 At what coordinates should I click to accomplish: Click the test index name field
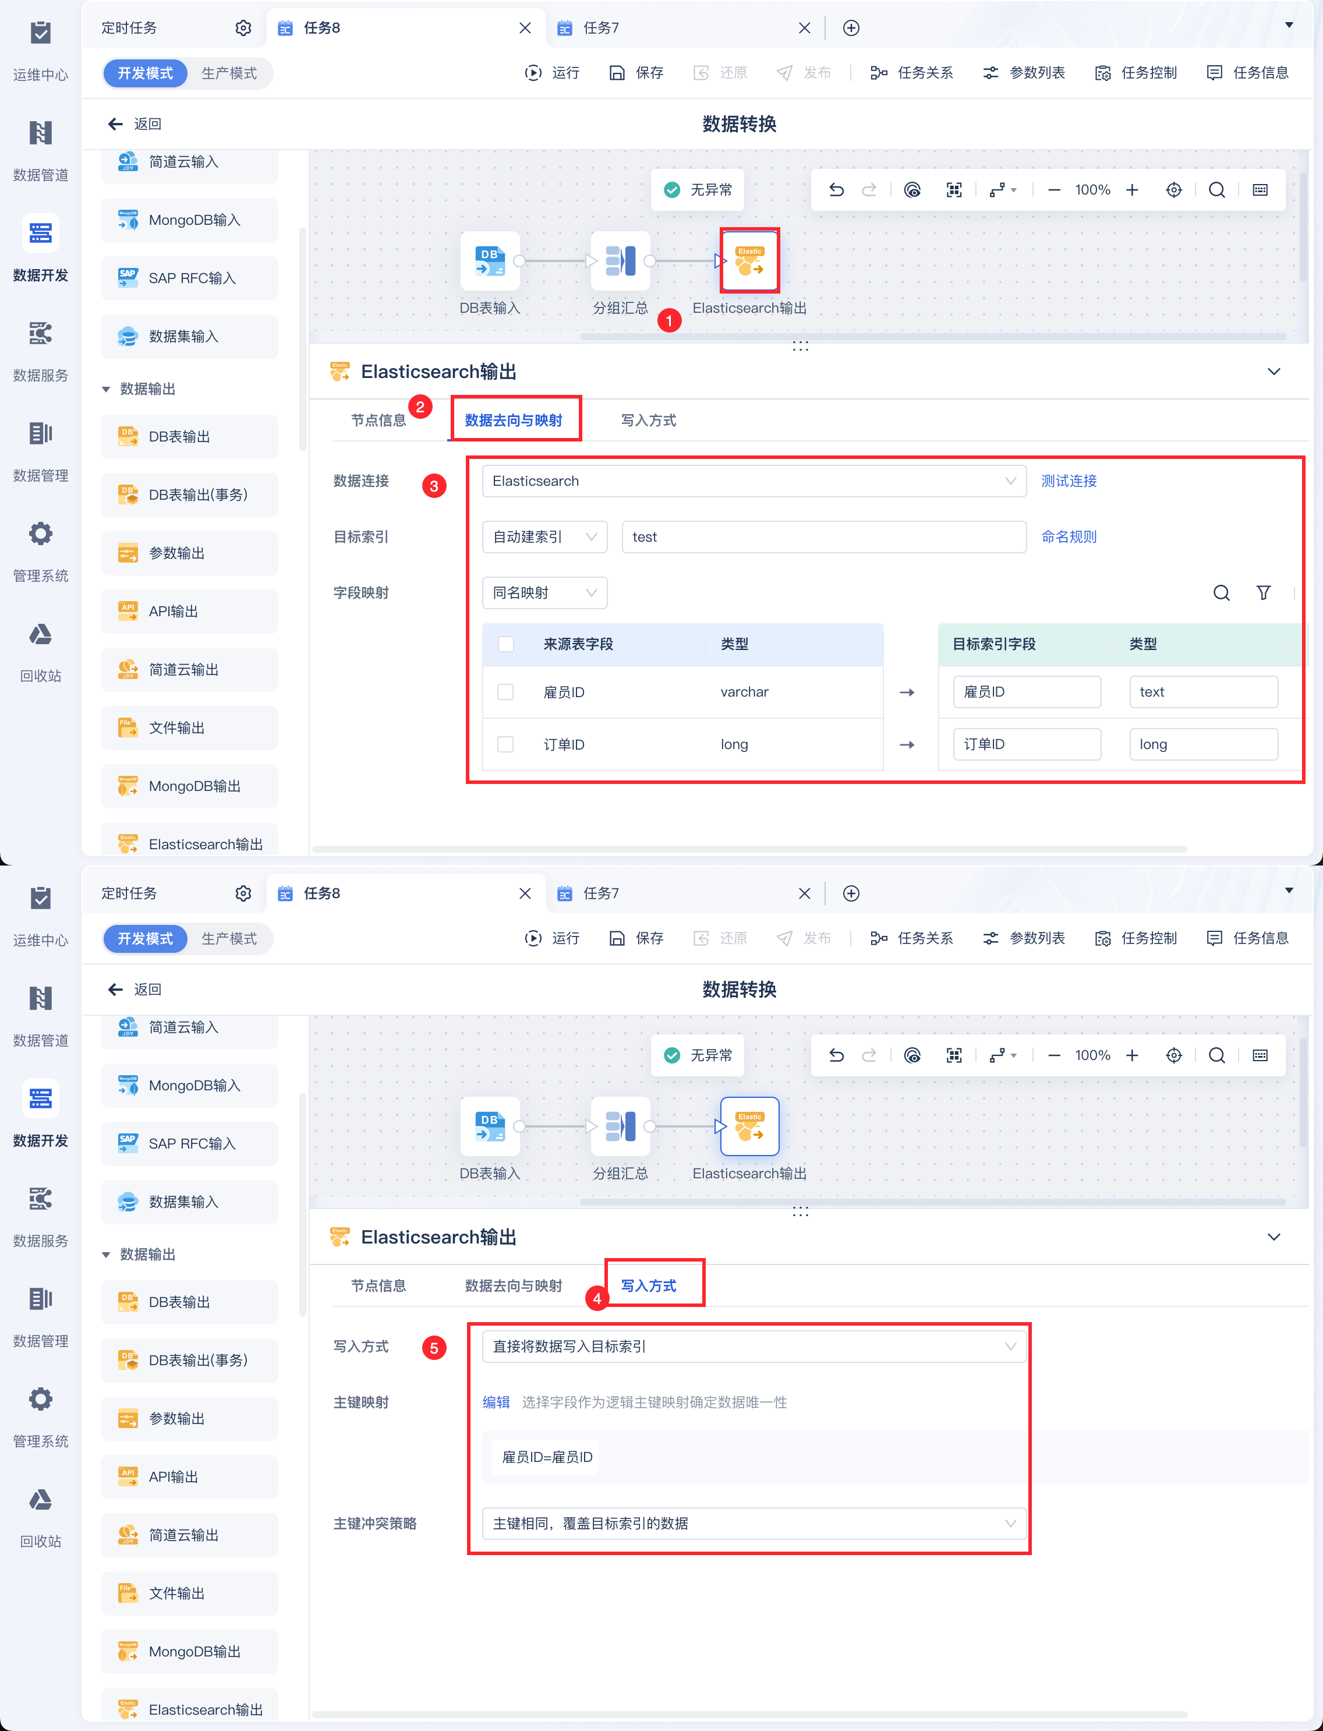tap(823, 536)
